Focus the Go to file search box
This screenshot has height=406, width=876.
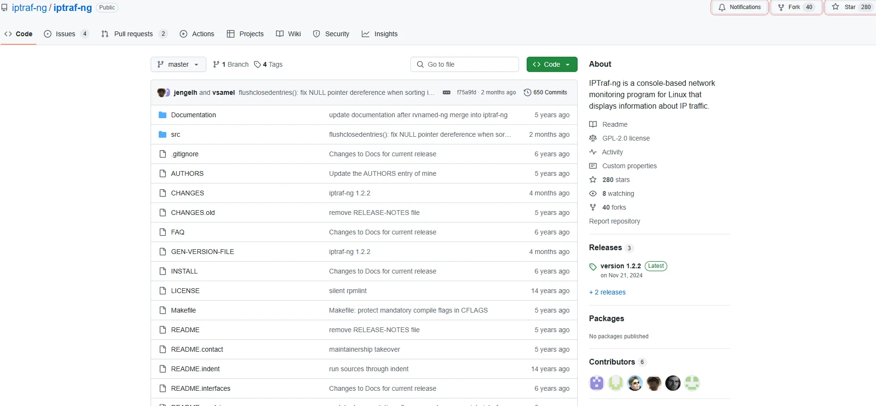point(465,64)
